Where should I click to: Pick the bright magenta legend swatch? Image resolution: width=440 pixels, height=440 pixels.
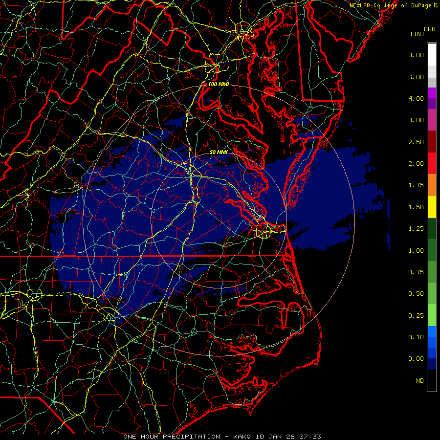(432, 93)
